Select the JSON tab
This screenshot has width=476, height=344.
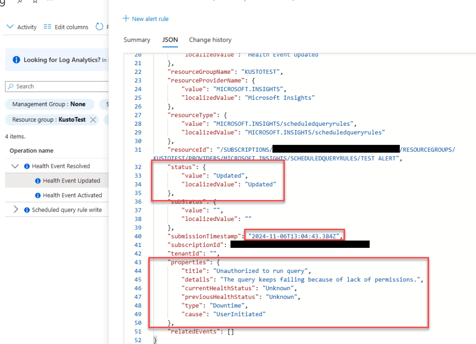tap(170, 40)
